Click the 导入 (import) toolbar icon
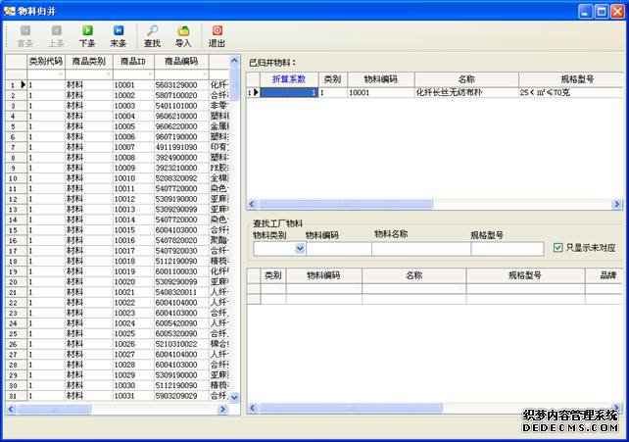Viewport: 629px width, 442px height. point(183,36)
